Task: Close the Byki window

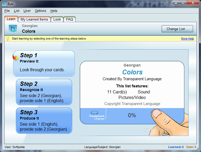Action: click(x=193, y=3)
